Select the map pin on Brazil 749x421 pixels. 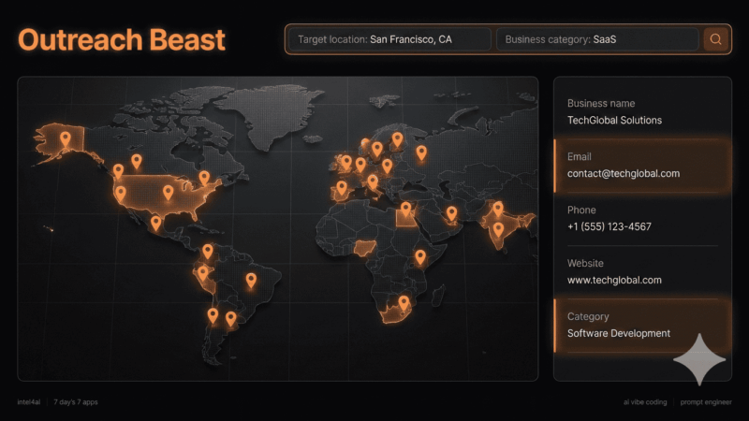(251, 280)
